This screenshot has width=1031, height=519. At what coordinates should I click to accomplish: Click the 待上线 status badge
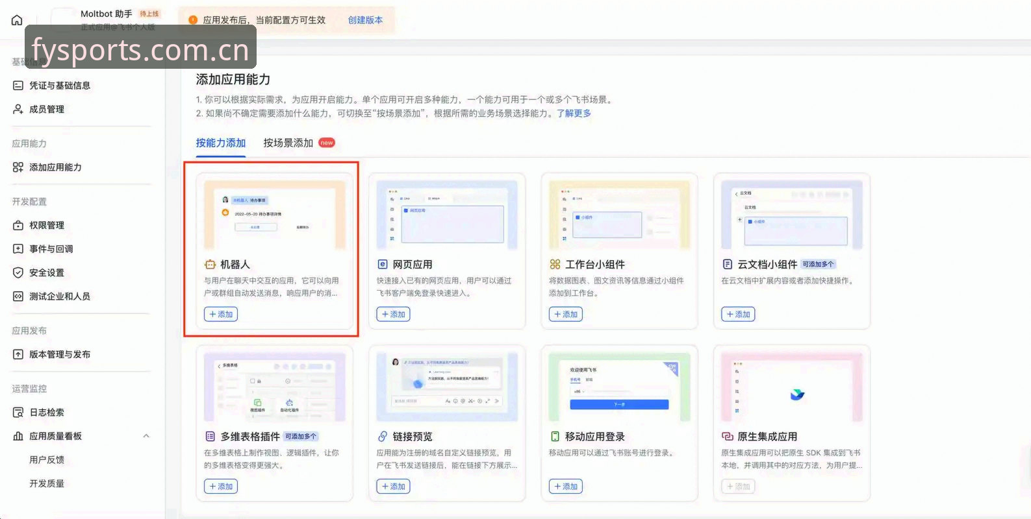coord(149,14)
